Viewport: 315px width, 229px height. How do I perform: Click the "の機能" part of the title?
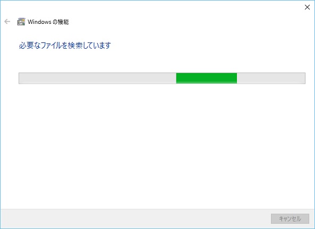(x=61, y=22)
